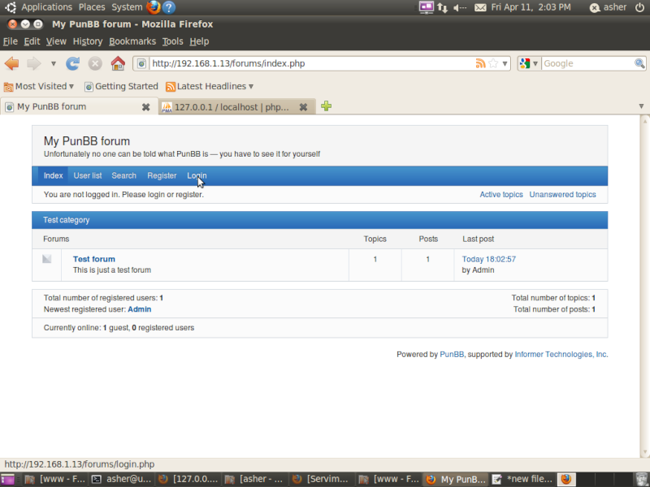650x487 pixels.
Task: Click the Forward arrow button
Action: (x=34, y=63)
